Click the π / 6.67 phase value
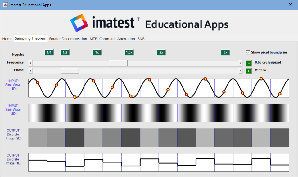The height and width of the screenshot is (177, 298). [x=261, y=70]
